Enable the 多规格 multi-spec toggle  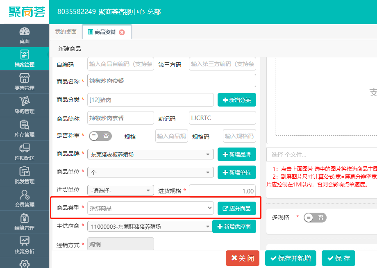[315, 218]
